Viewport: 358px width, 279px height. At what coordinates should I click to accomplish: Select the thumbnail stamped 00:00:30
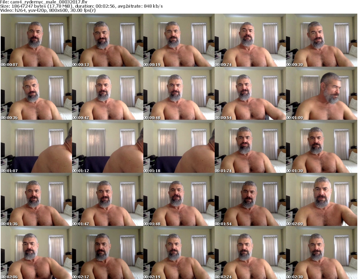click(x=322, y=40)
